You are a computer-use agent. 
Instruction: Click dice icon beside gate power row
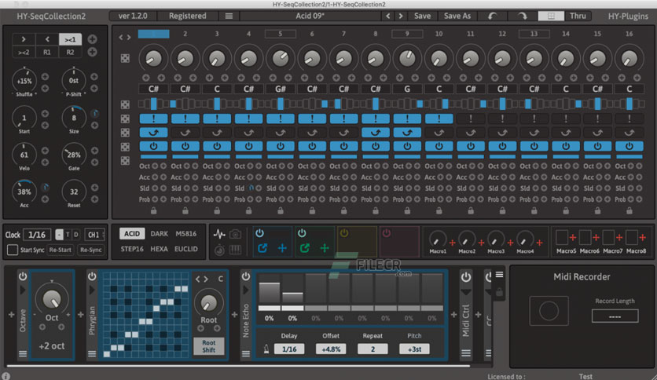125,147
